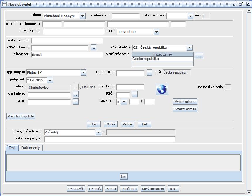
Task: Click Doplň. info button
Action: tap(129, 189)
